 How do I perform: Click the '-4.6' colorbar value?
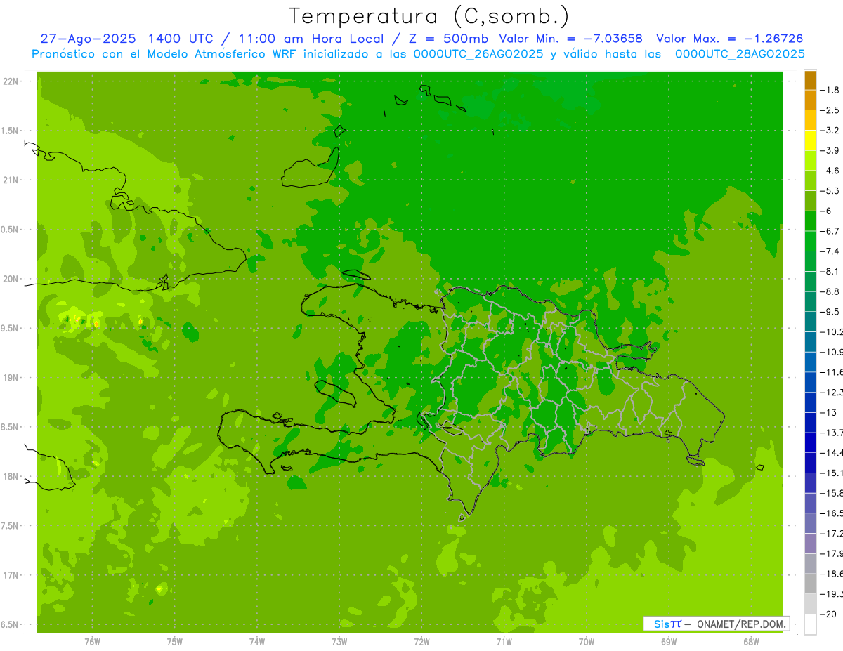click(x=831, y=171)
